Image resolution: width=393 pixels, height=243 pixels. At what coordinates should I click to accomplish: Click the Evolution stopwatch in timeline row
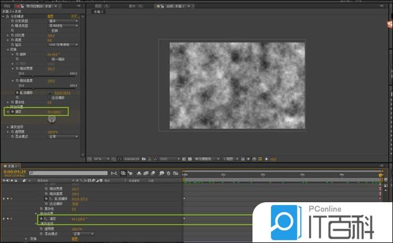click(x=41, y=218)
